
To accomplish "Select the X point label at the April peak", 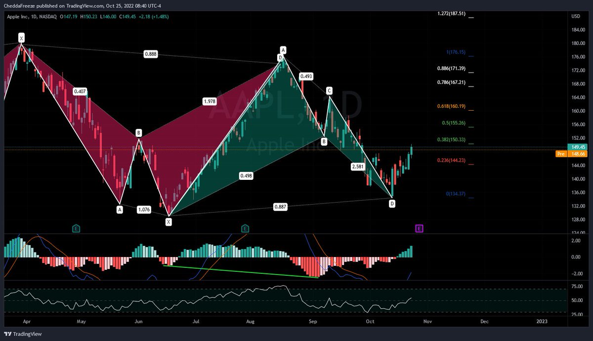I will (21, 38).
